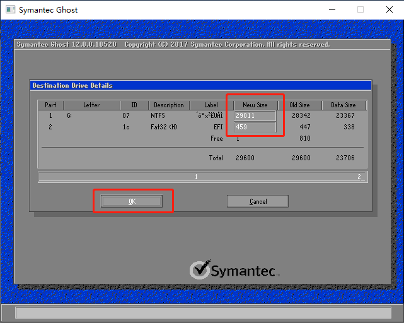The image size is (404, 323).
Task: Click the New Size column header
Action: click(x=255, y=105)
